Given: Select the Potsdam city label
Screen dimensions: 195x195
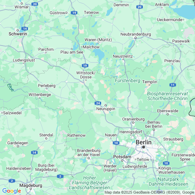Looking at the screenshot, I should pyautogui.click(x=122, y=157).
